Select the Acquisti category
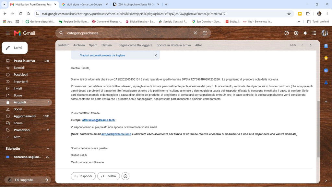This screenshot has width=332, height=187. (26, 102)
